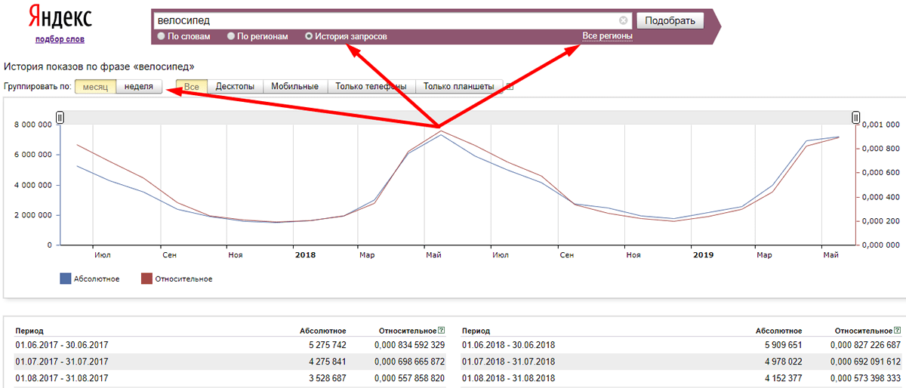Select the По регионам radio option
906x388 pixels.
[x=231, y=36]
